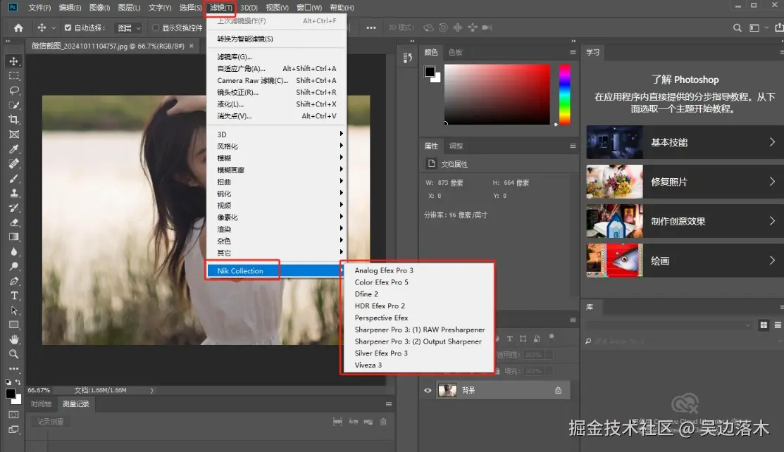Image resolution: width=784 pixels, height=452 pixels.
Task: Enable the 自动选择 checkbox
Action: (x=68, y=28)
